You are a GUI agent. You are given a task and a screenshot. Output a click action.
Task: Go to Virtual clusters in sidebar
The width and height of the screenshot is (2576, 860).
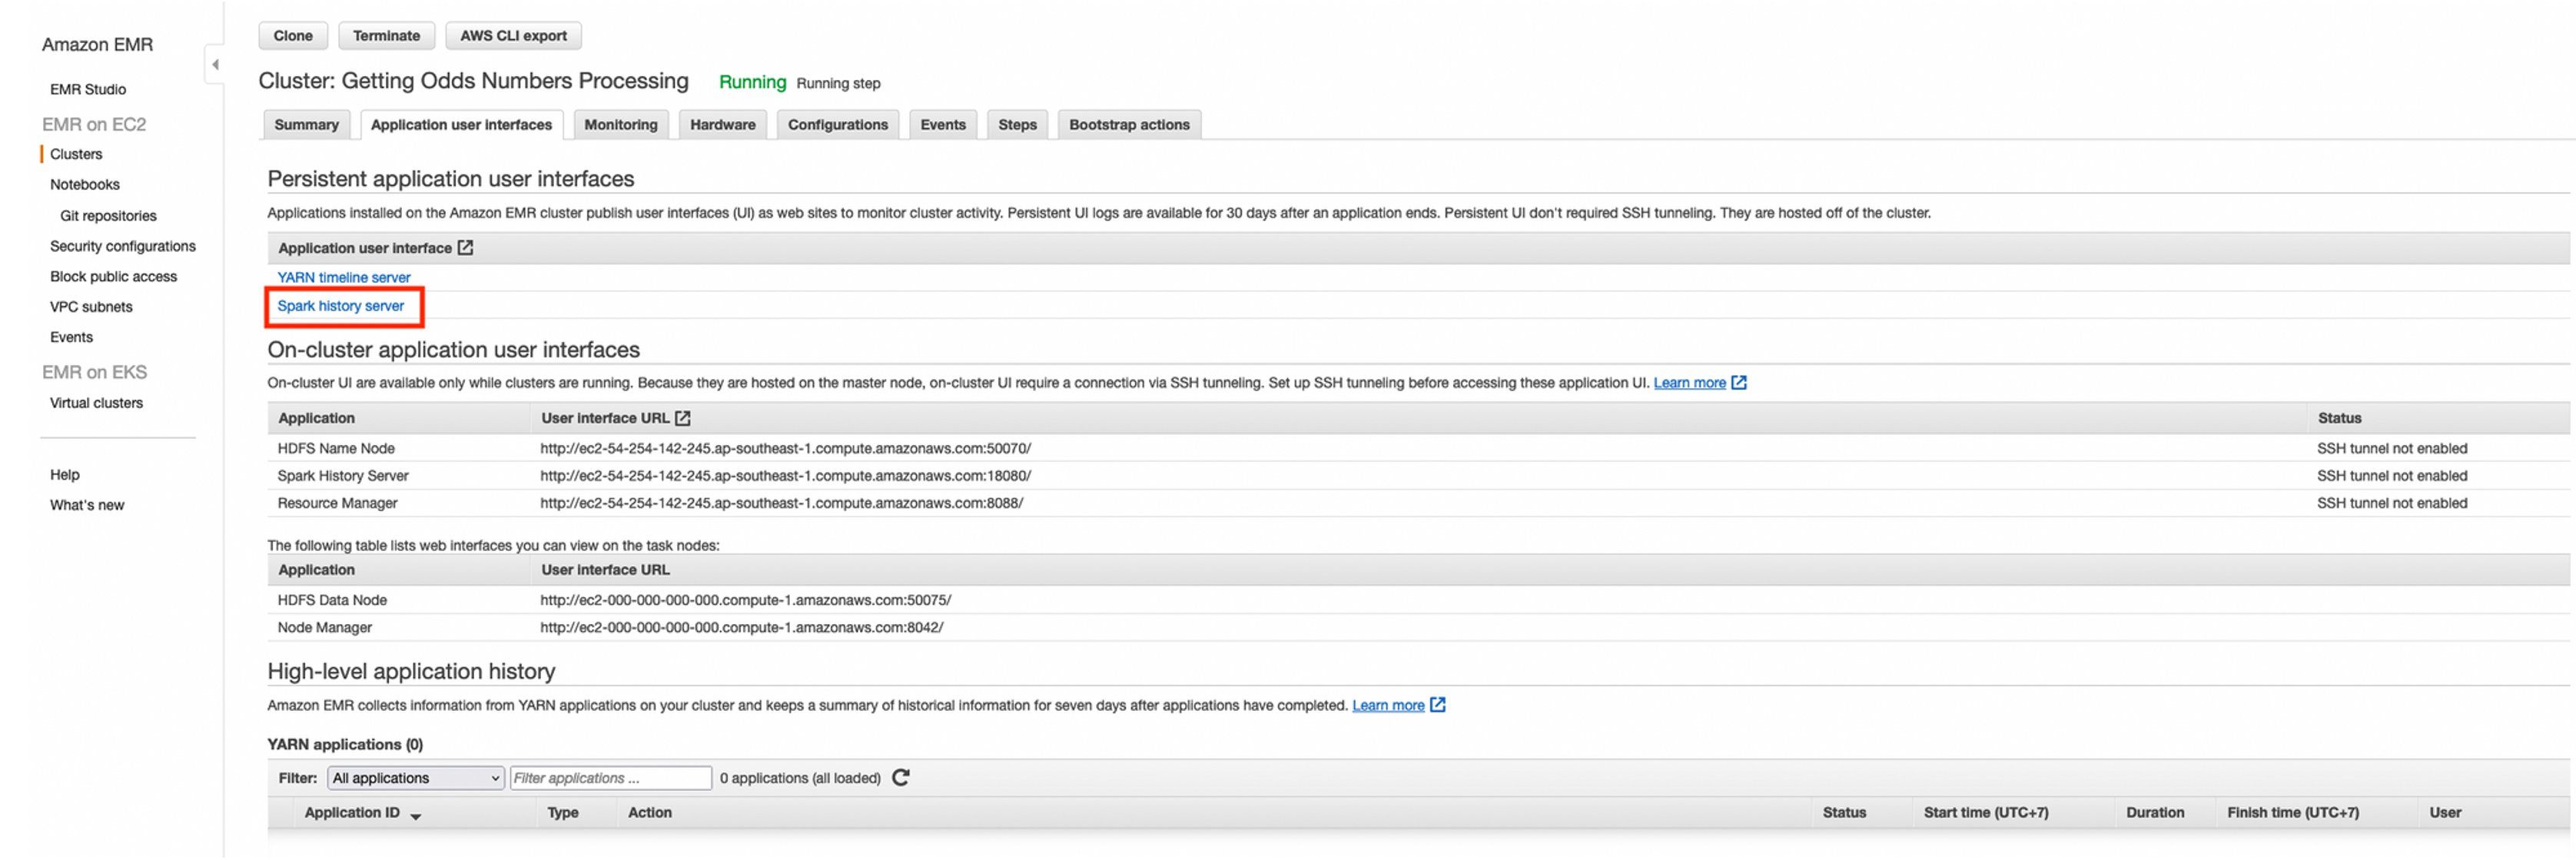click(96, 403)
